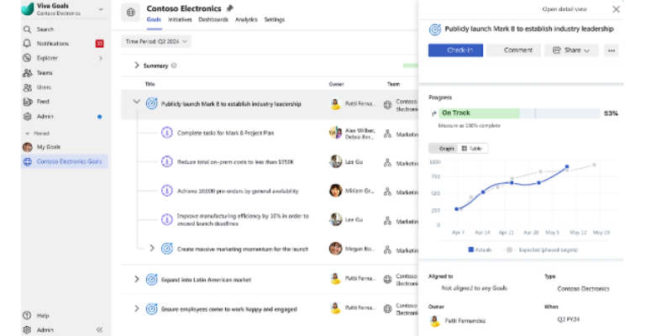Switch to Initiatives tab

(180, 19)
